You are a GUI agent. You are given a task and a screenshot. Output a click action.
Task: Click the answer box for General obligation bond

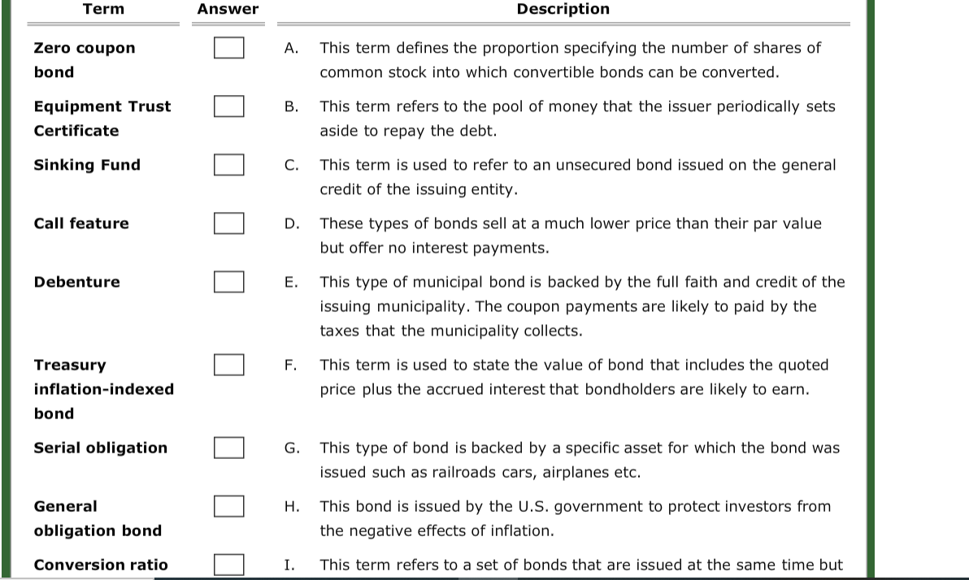[x=228, y=505]
